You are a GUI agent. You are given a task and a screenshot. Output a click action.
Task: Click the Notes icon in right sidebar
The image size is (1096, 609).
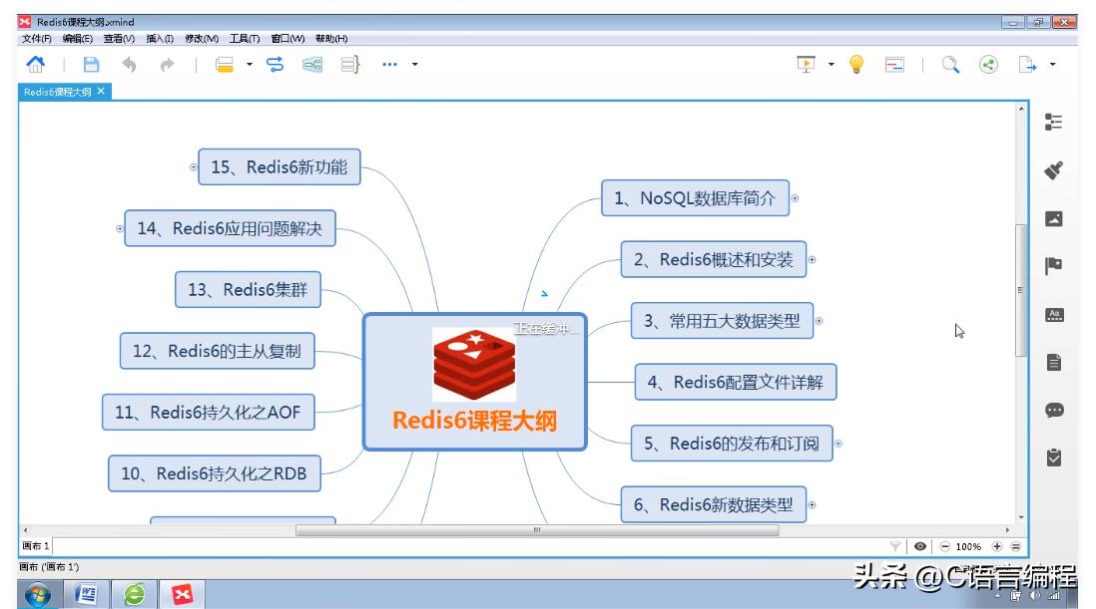coord(1053,359)
